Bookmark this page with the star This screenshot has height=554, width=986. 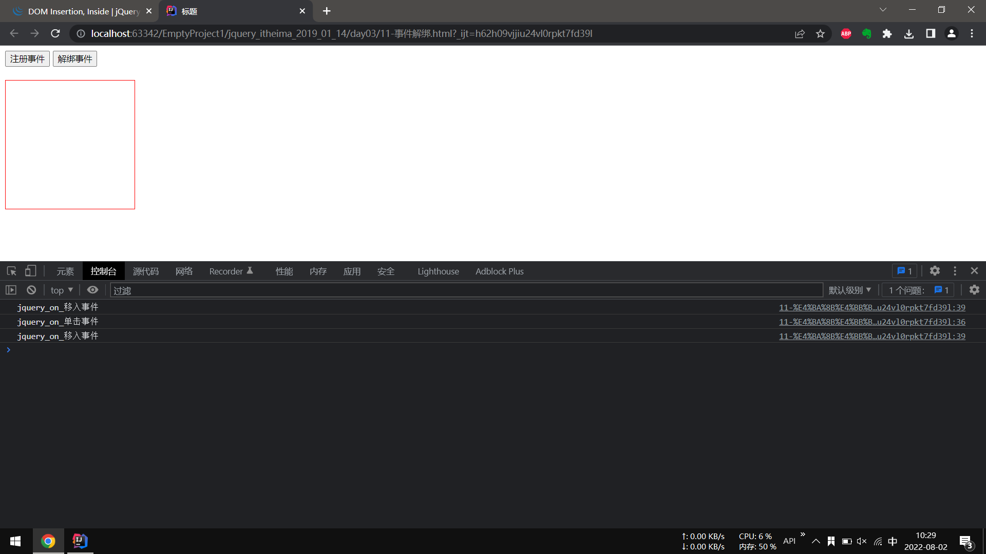tap(820, 33)
